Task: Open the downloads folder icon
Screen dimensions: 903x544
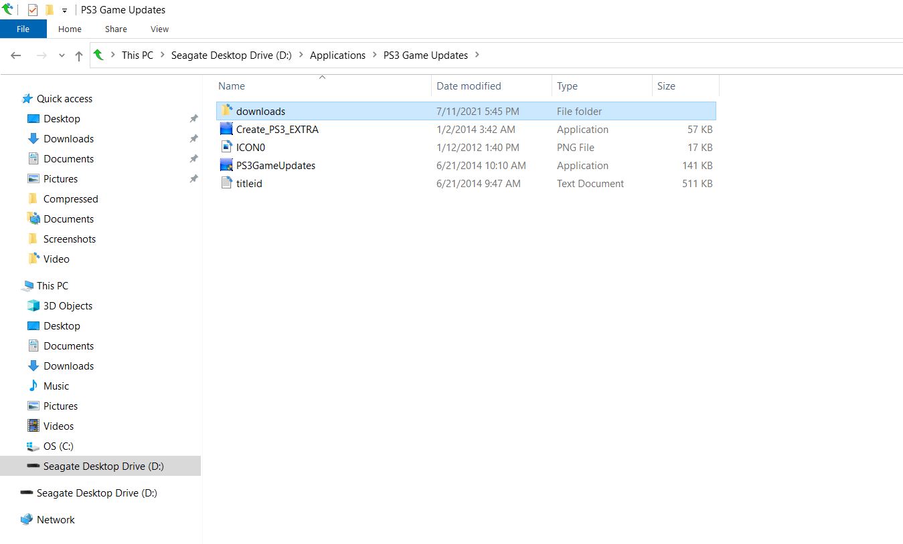Action: click(x=226, y=111)
